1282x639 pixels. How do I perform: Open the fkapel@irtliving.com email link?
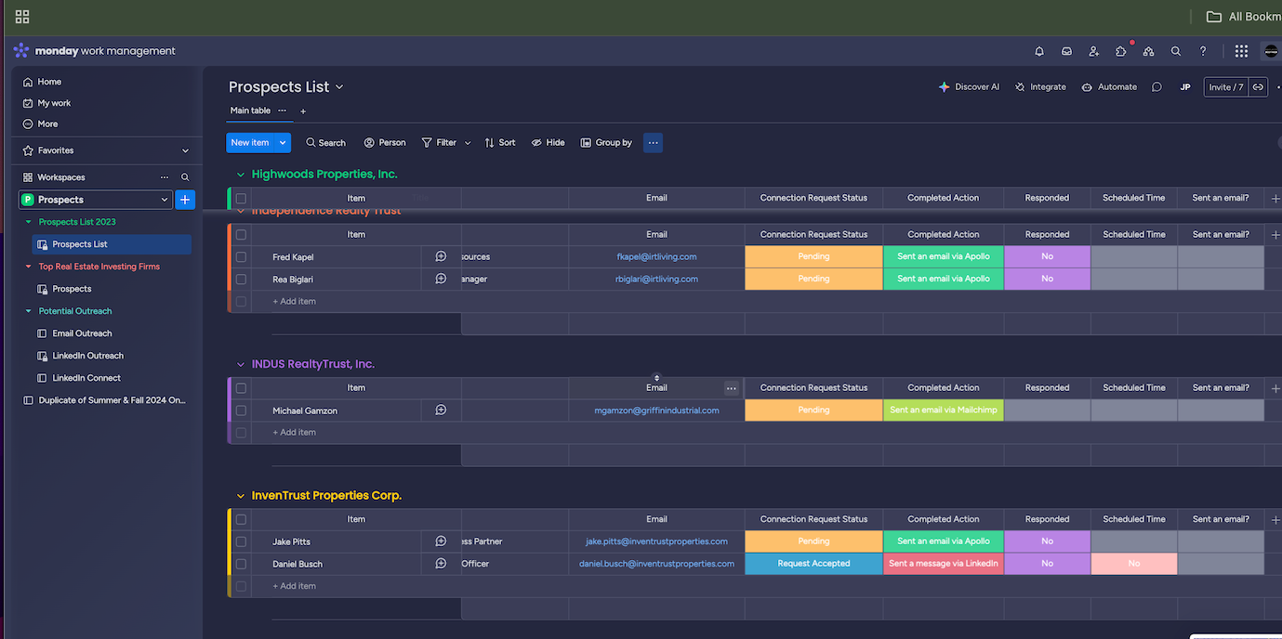click(656, 256)
